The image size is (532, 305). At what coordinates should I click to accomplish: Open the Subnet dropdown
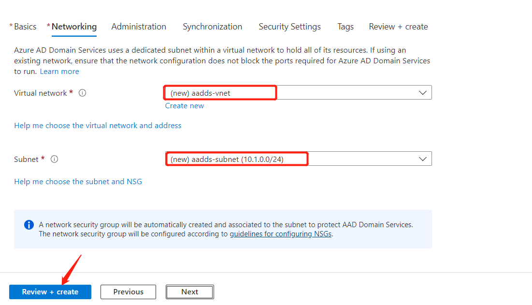298,159
